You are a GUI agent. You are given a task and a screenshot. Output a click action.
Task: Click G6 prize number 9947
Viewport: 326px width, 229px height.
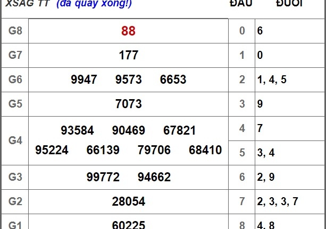pyautogui.click(x=84, y=80)
